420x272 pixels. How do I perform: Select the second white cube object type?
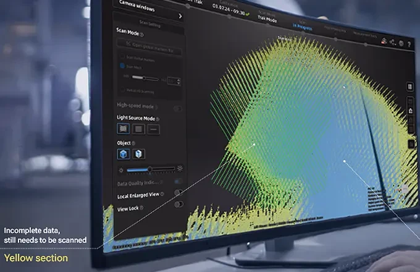click(138, 154)
